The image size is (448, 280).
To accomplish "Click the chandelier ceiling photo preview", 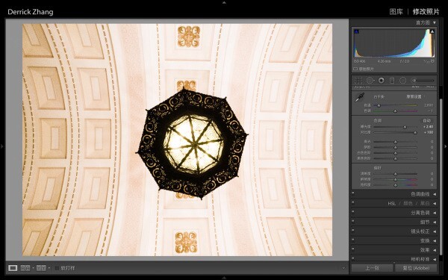I will point(178,140).
